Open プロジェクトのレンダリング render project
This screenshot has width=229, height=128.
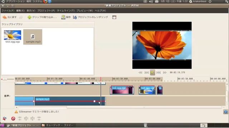pyautogui.click(x=91, y=17)
